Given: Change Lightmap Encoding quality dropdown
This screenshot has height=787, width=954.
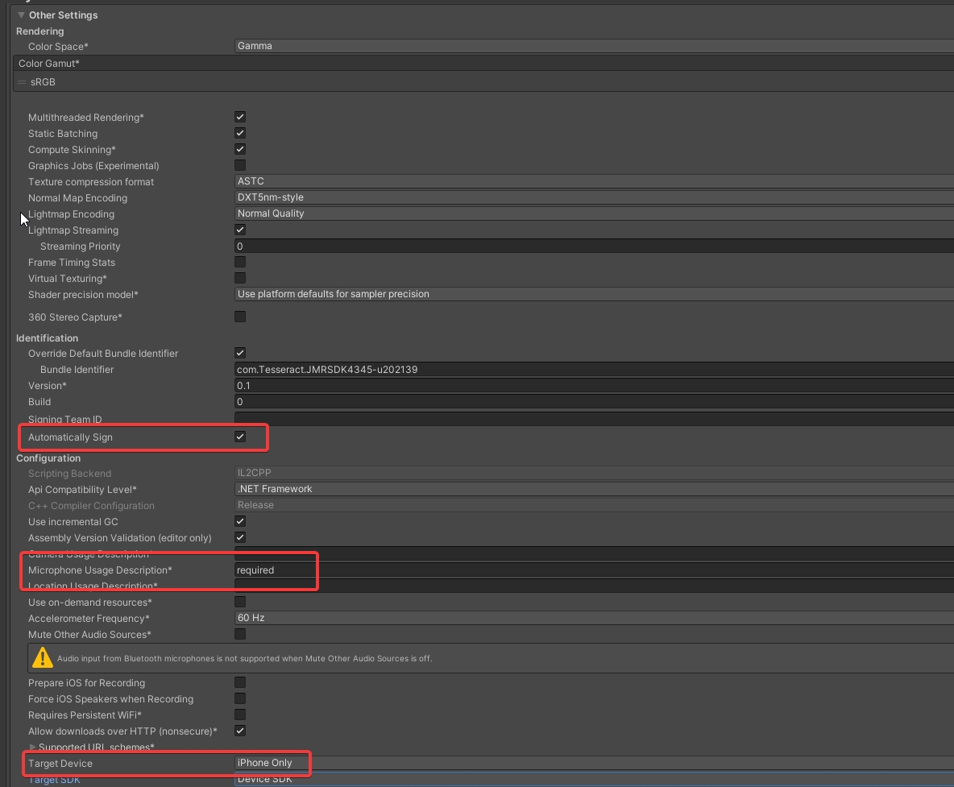Looking at the screenshot, I should pyautogui.click(x=593, y=214).
